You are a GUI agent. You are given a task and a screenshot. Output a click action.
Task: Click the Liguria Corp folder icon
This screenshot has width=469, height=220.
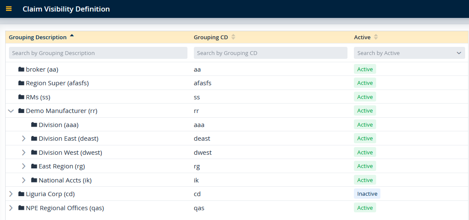pos(21,194)
